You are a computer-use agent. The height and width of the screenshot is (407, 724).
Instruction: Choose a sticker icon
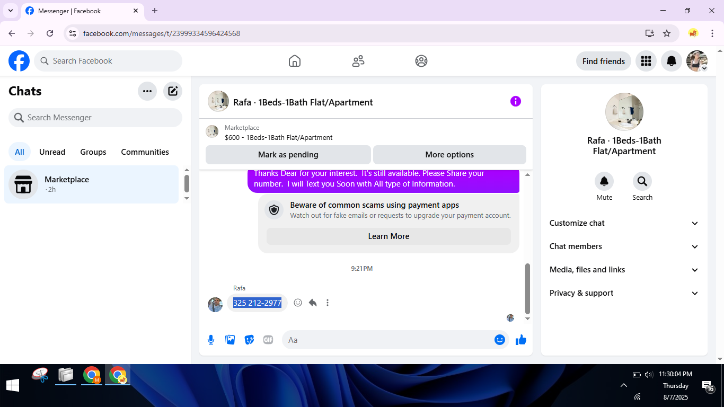tap(249, 340)
